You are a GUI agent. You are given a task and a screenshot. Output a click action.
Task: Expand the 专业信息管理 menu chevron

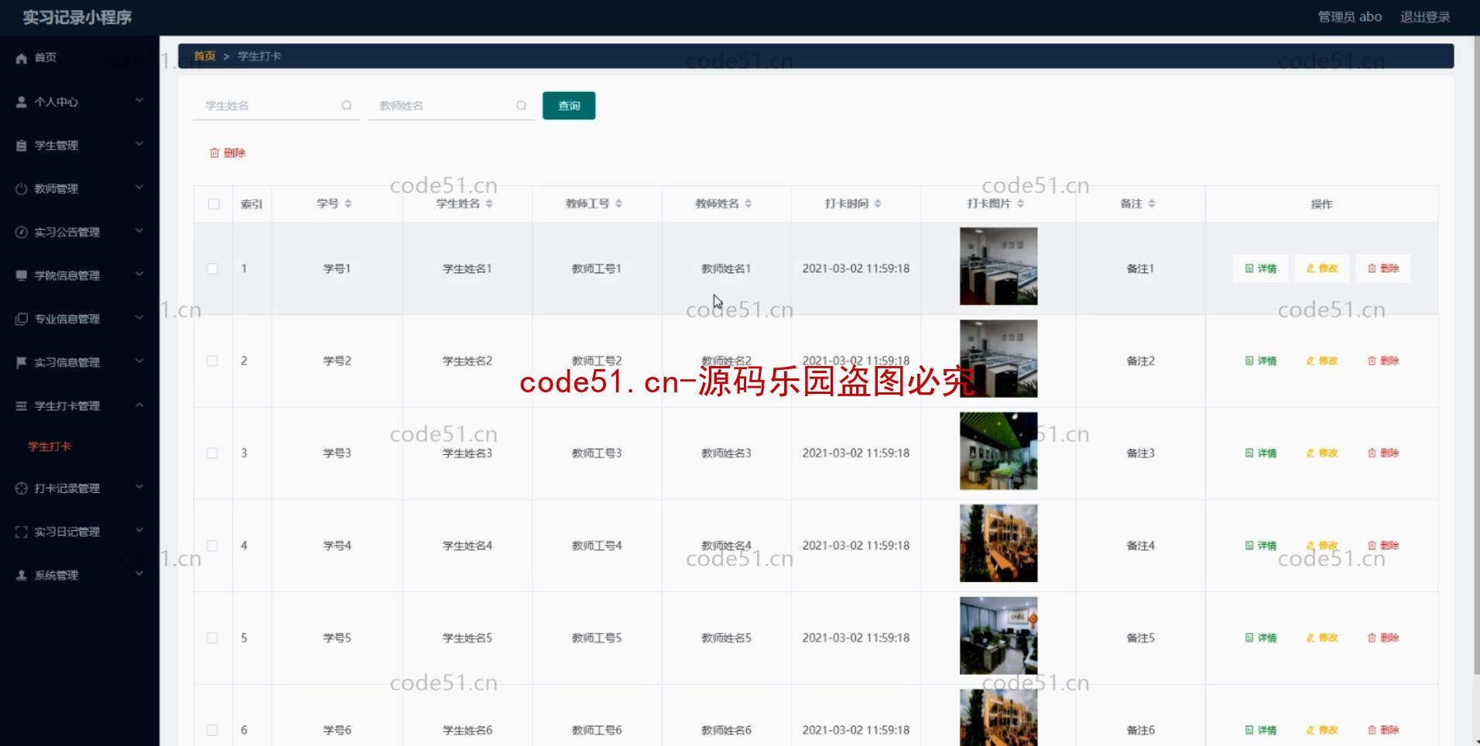click(x=139, y=317)
